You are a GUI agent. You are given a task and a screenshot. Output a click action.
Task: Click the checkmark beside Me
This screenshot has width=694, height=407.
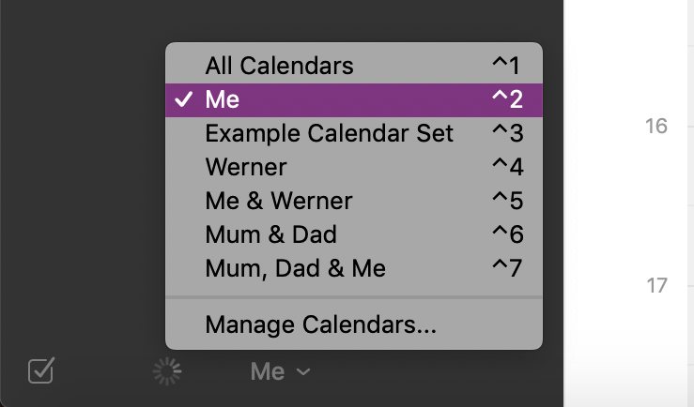coord(183,99)
